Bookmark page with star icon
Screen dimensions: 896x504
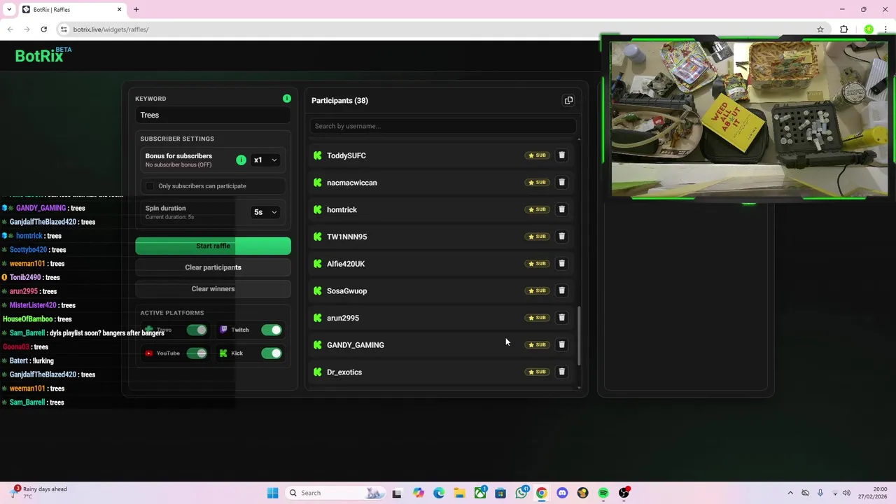(820, 29)
